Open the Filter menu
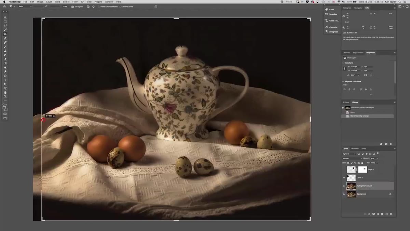410x231 pixels. [x=75, y=2]
